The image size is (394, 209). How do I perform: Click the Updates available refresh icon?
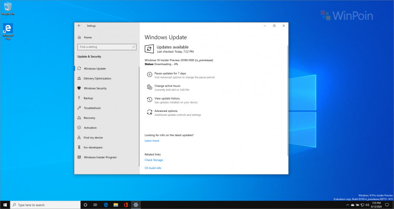pyautogui.click(x=149, y=49)
